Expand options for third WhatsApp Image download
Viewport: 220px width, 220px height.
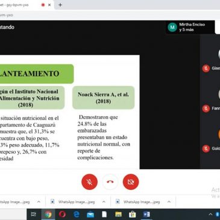tap(169, 202)
